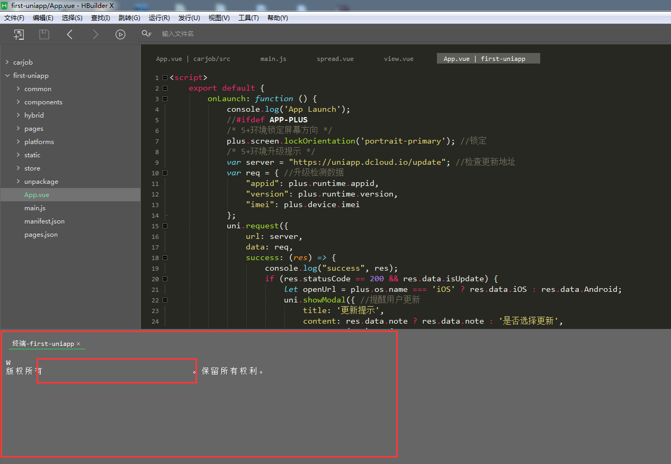Navigate back with the left arrow icon
The width and height of the screenshot is (671, 464).
[69, 34]
